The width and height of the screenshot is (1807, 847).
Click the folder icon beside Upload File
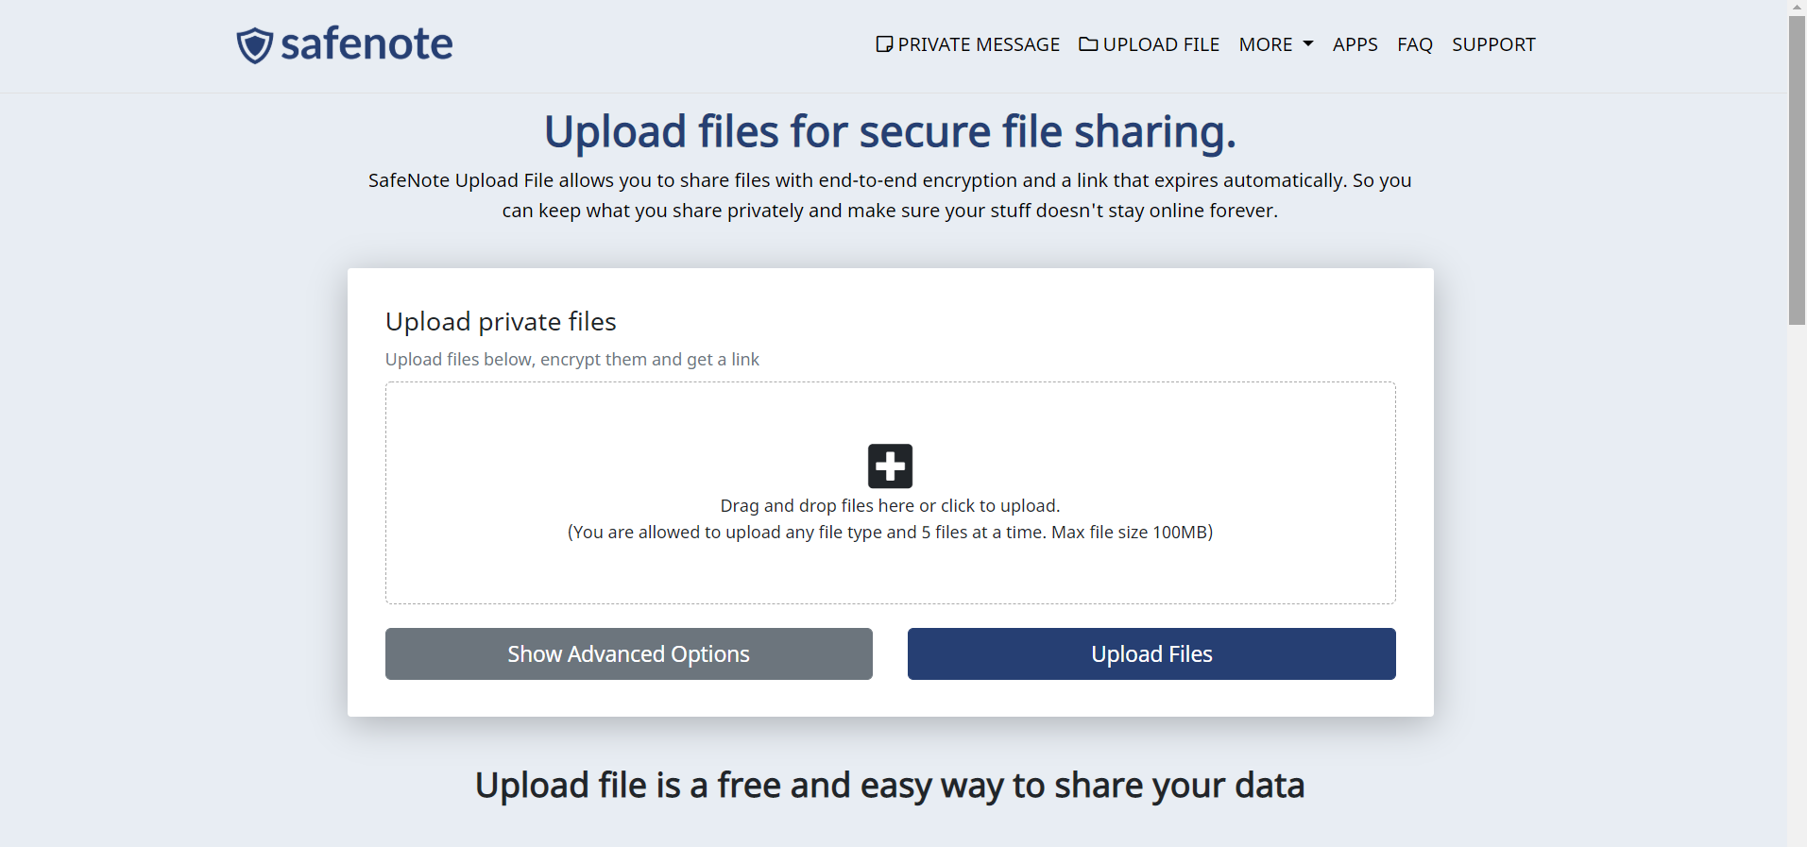1088,43
